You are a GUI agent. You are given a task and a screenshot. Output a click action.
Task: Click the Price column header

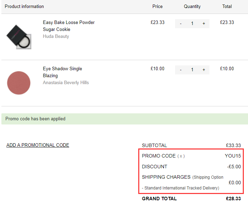pyautogui.click(x=157, y=7)
